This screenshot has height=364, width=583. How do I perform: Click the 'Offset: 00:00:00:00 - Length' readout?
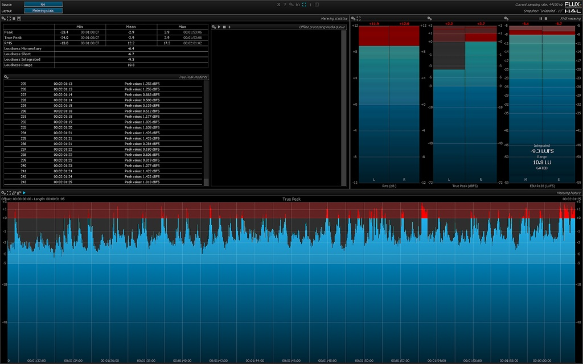[32, 199]
